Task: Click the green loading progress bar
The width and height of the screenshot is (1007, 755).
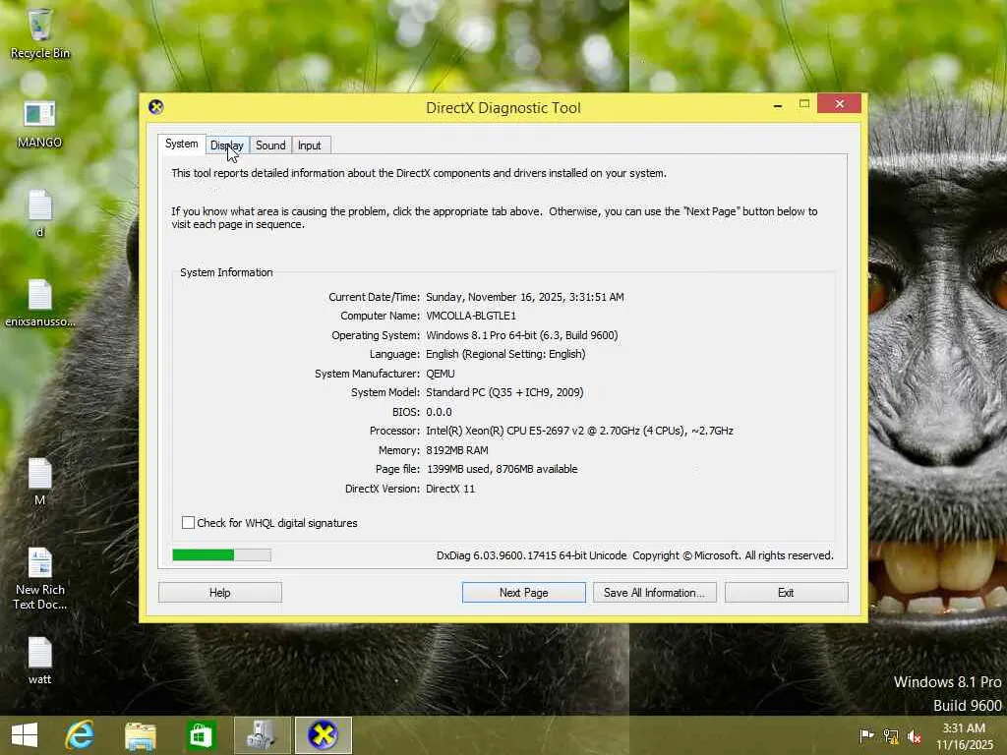Action: tap(221, 554)
